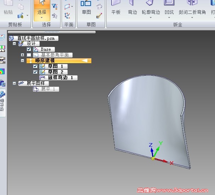The image size is (215, 195).
Task: Click the blue stacked-squares sidebar icon
Action: (x=2, y=83)
